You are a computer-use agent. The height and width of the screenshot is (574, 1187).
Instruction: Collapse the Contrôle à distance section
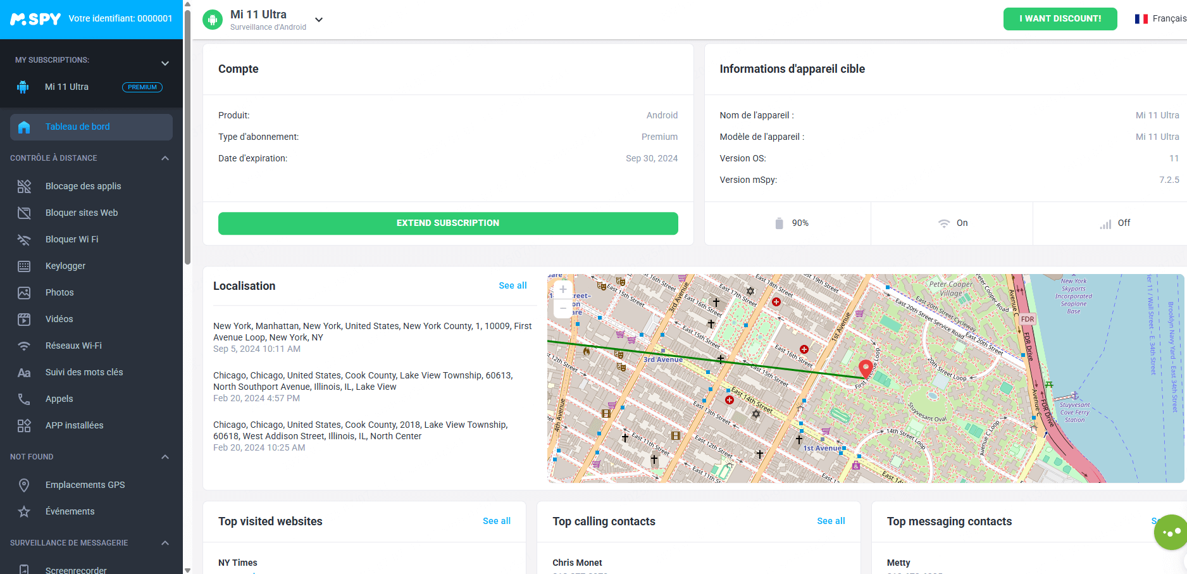pyautogui.click(x=165, y=158)
